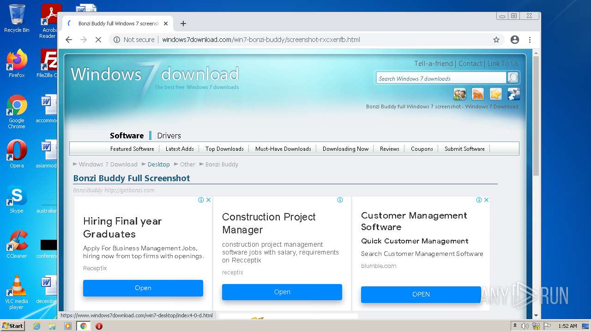The height and width of the screenshot is (332, 591).
Task: Open the Contact link
Action: pyautogui.click(x=470, y=64)
